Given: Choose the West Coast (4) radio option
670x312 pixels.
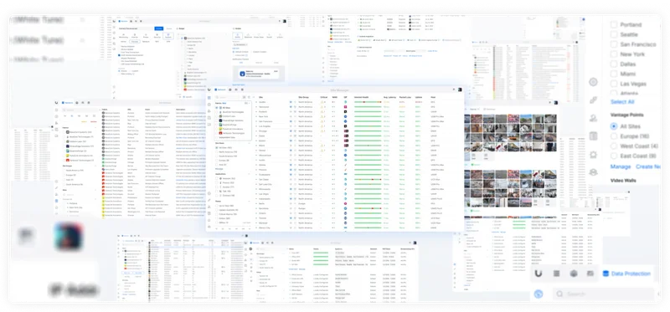Looking at the screenshot, I should [614, 146].
